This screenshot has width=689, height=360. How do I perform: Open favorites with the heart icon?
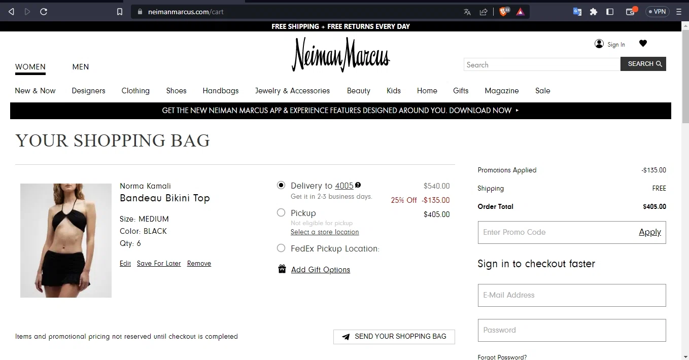tap(643, 44)
